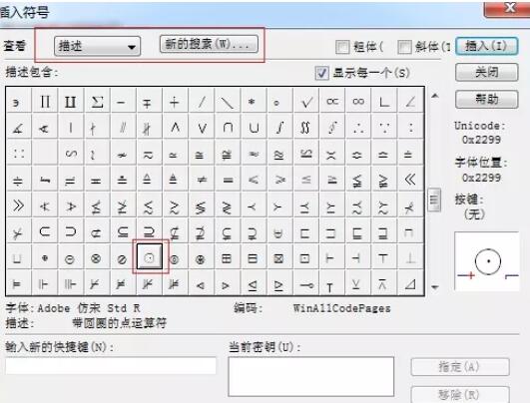Screen dimensions: 530x403
Task: Click the symbol grid scroll-up arrow
Action: tap(435, 96)
